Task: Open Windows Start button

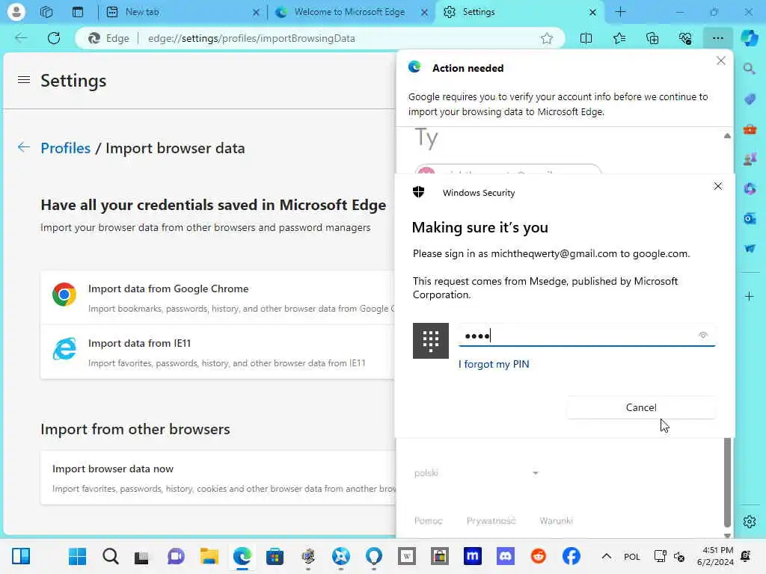Action: (x=77, y=556)
